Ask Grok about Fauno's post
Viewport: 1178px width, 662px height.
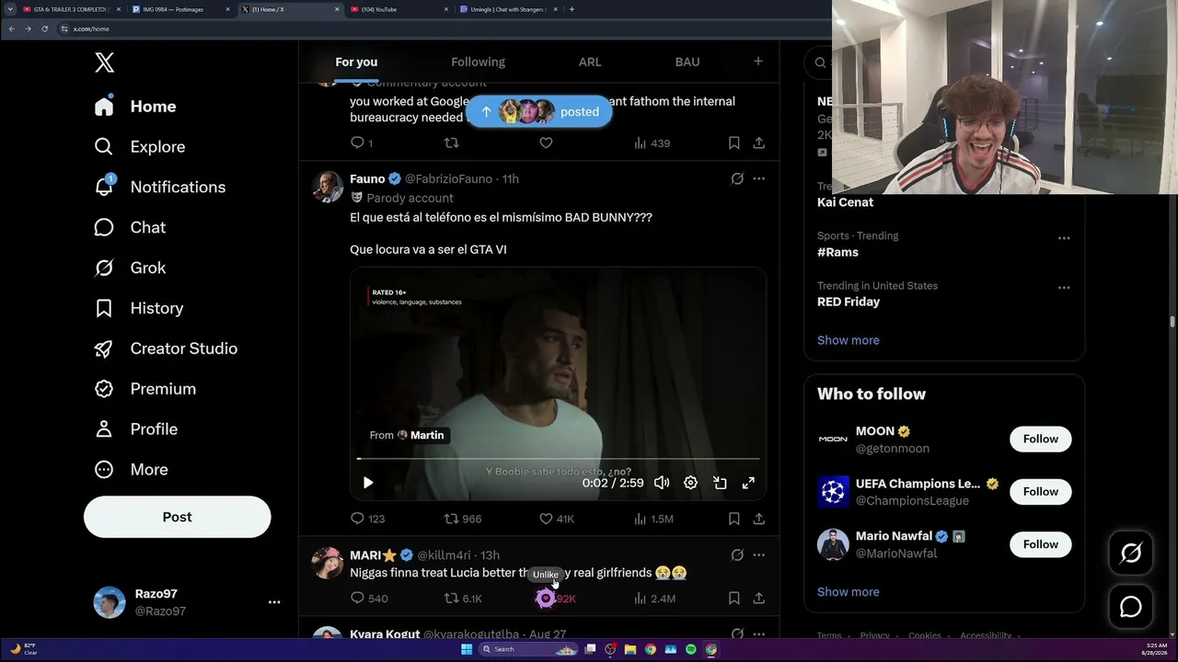[737, 179]
